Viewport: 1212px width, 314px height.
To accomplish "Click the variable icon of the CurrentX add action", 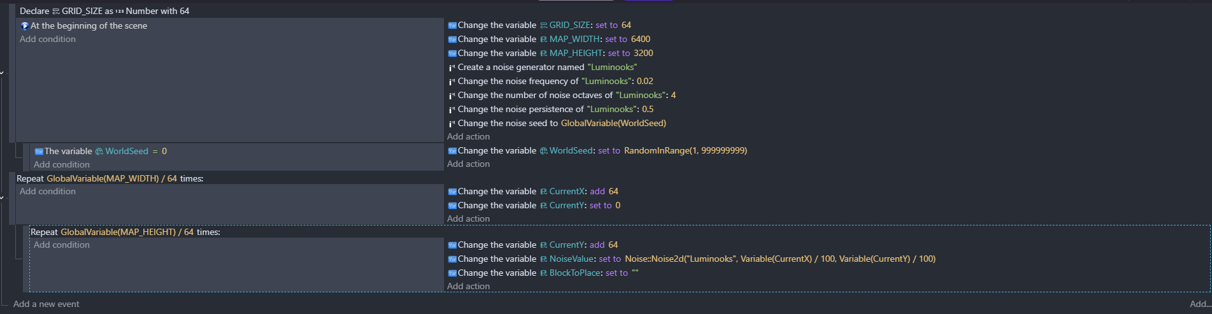I will pyautogui.click(x=452, y=192).
